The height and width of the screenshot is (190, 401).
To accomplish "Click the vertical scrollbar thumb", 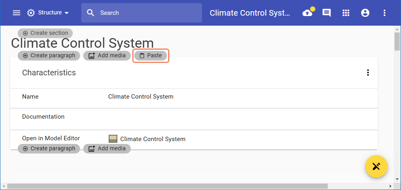I will [x=397, y=40].
